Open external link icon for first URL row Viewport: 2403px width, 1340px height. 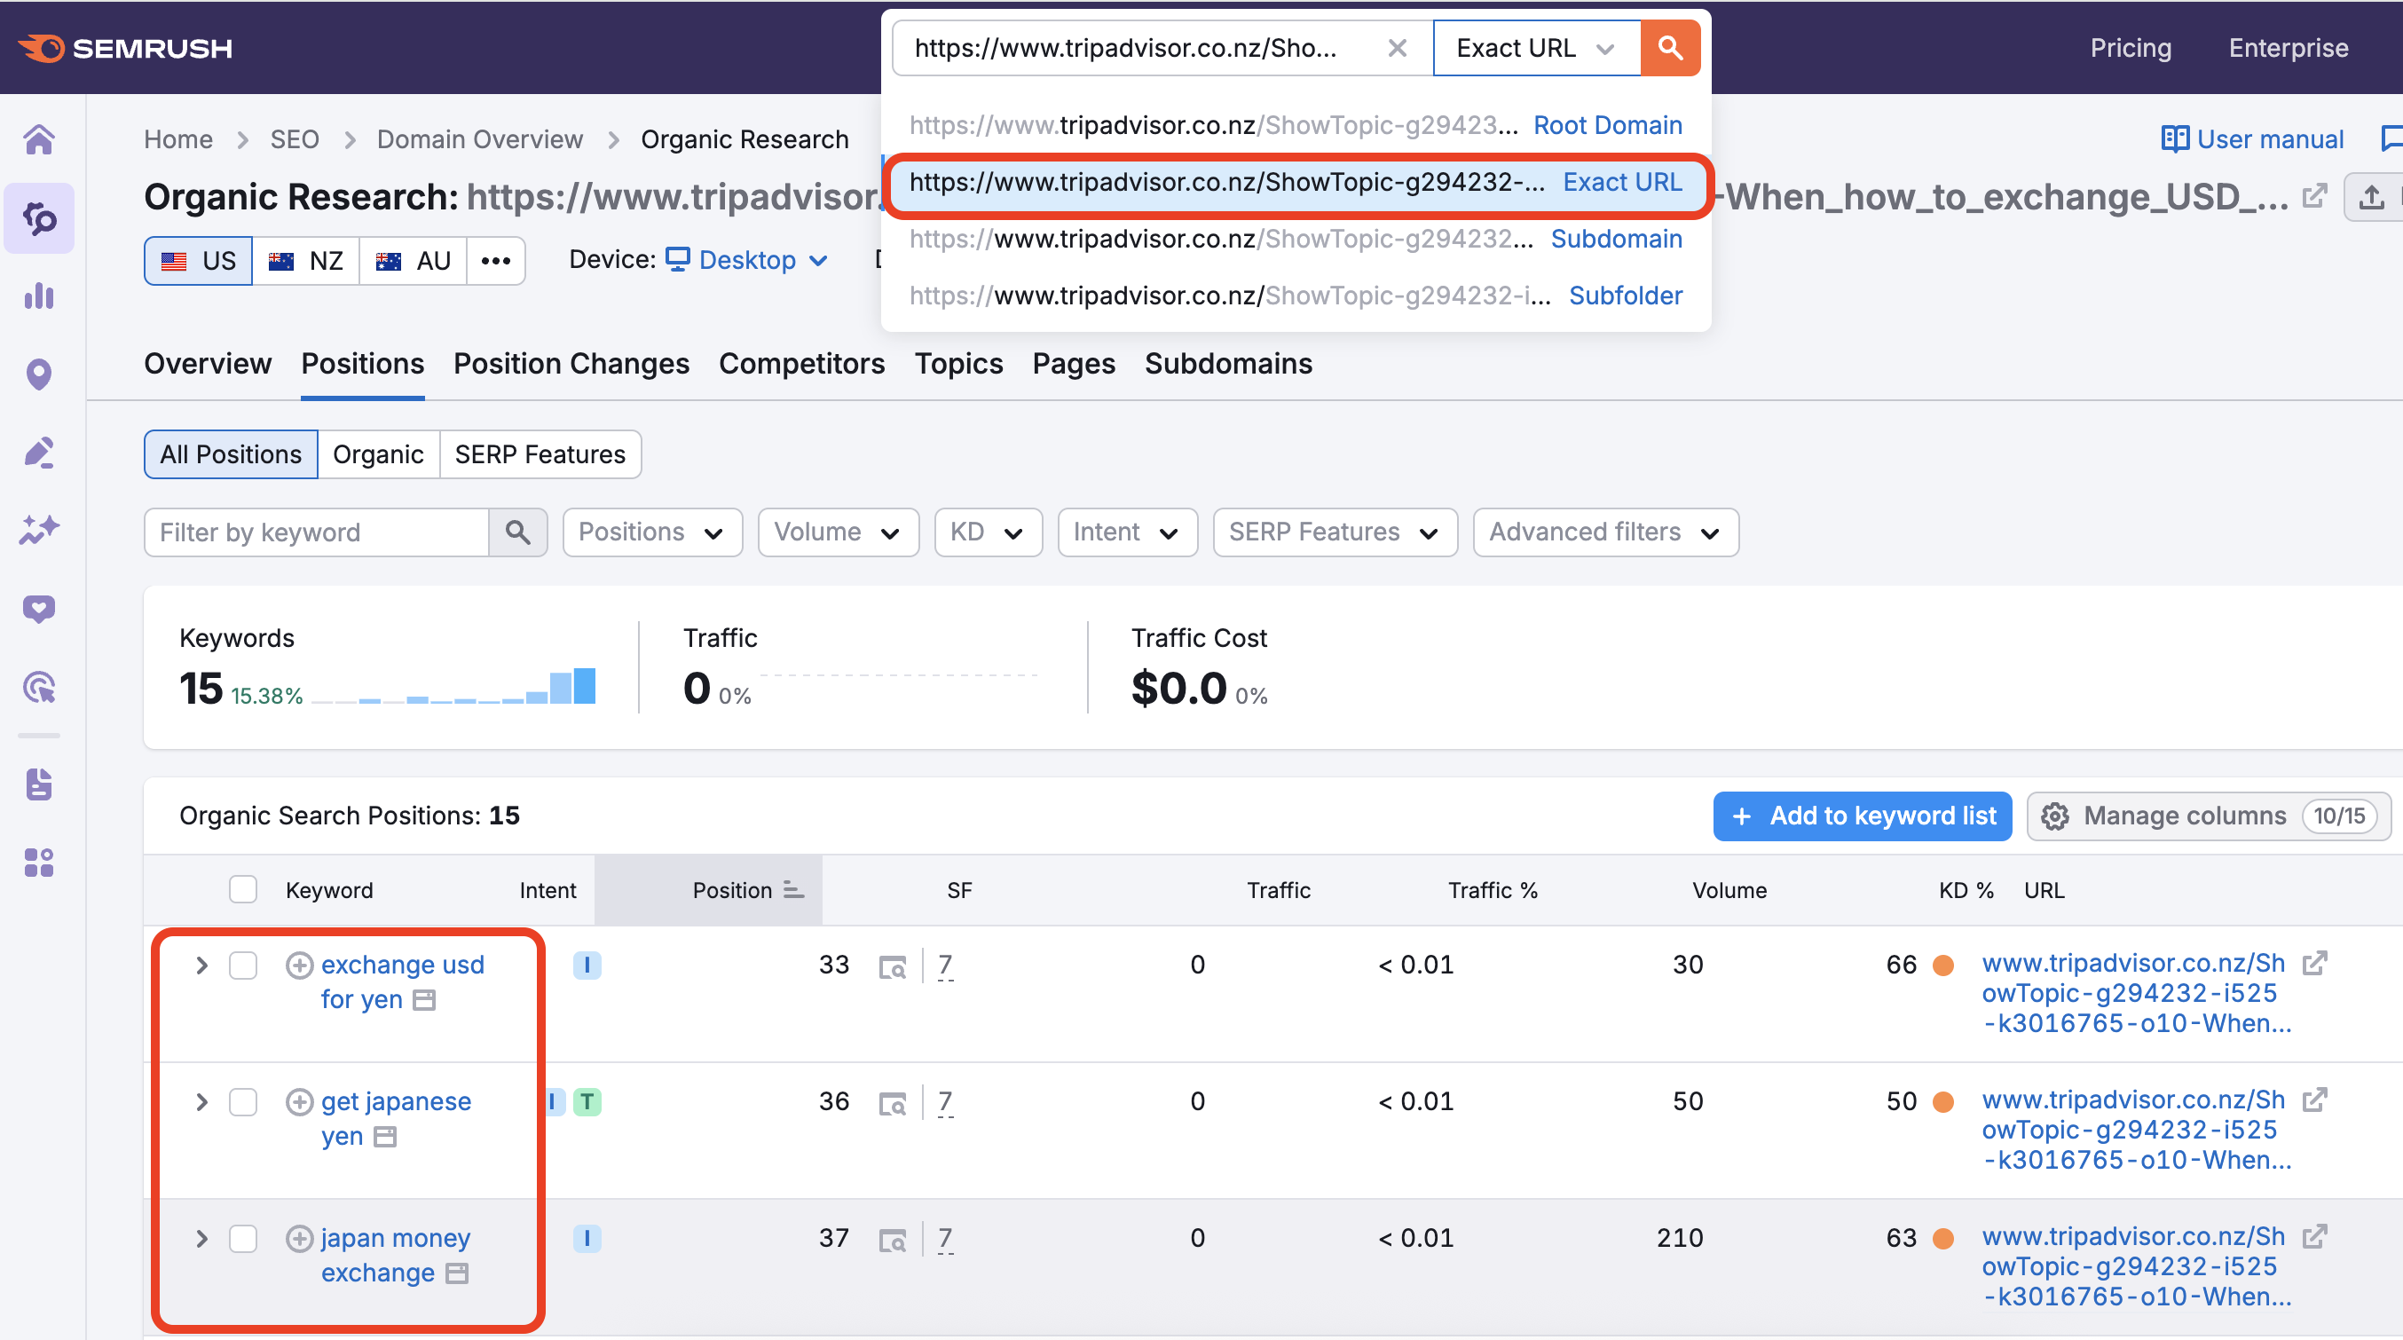pos(2313,963)
